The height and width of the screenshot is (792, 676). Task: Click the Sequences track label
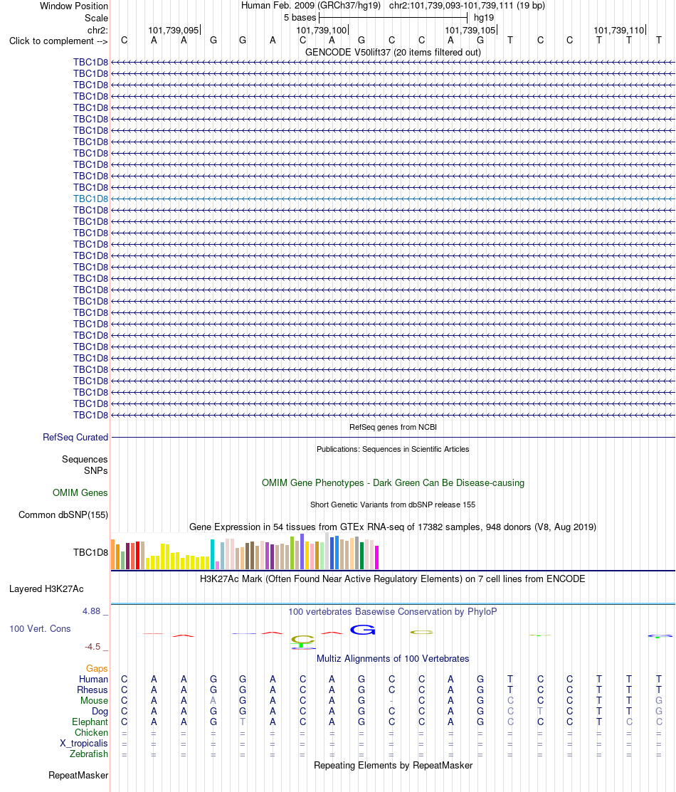(x=85, y=459)
